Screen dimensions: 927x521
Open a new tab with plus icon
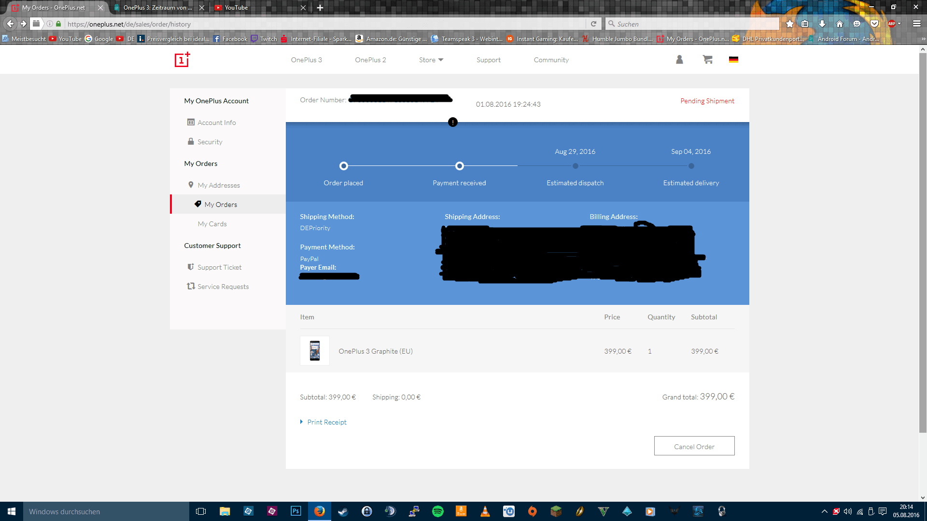pos(320,7)
